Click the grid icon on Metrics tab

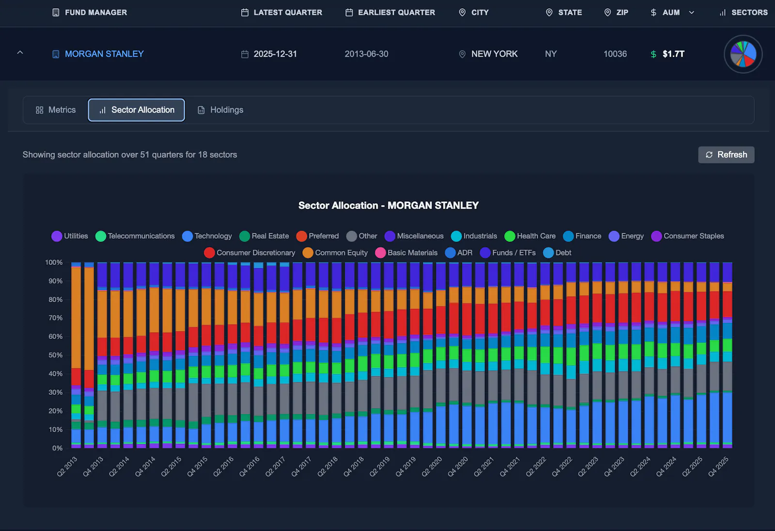[x=40, y=110]
